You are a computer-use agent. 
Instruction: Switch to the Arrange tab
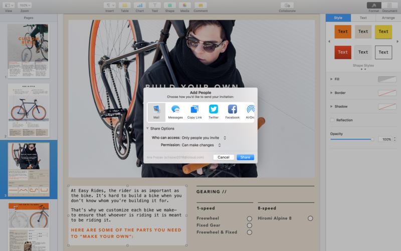(388, 18)
